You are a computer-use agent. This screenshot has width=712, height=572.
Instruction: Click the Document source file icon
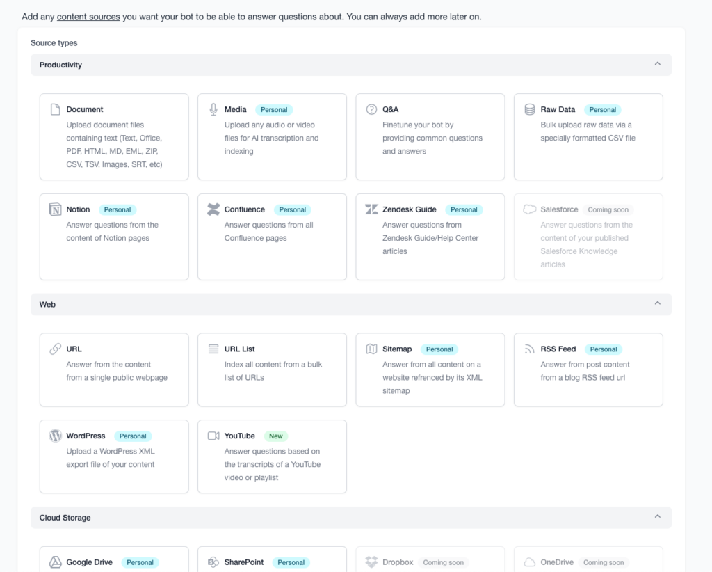(56, 110)
